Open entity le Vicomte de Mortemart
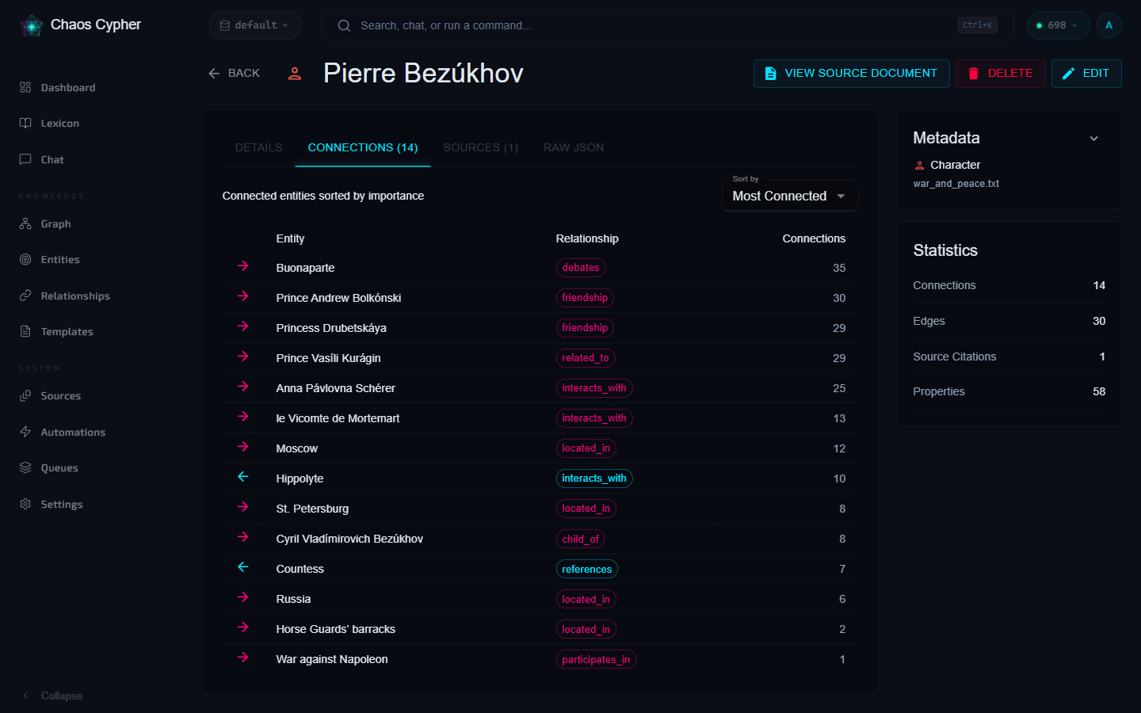The height and width of the screenshot is (713, 1141). pyautogui.click(x=338, y=418)
